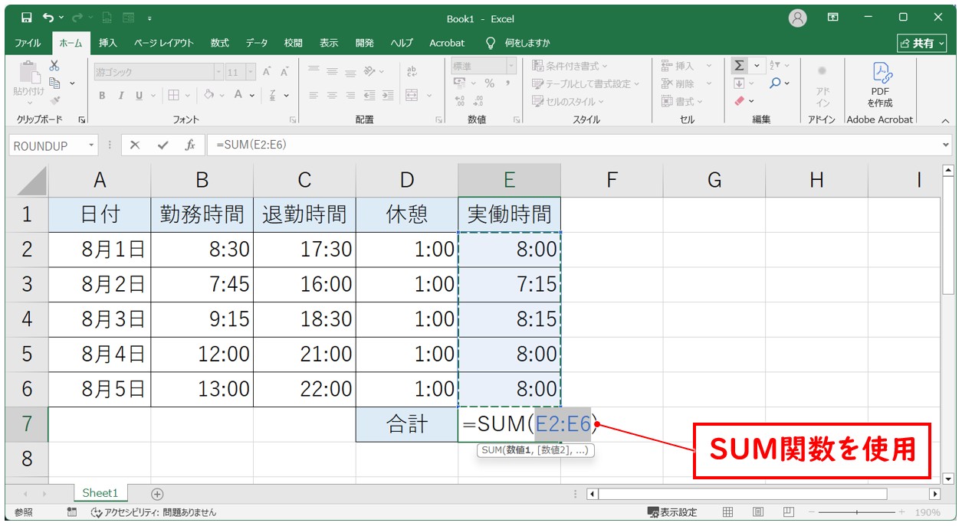This screenshot has width=962, height=526.
Task: Collapse the ribbon
Action: pos(945,120)
